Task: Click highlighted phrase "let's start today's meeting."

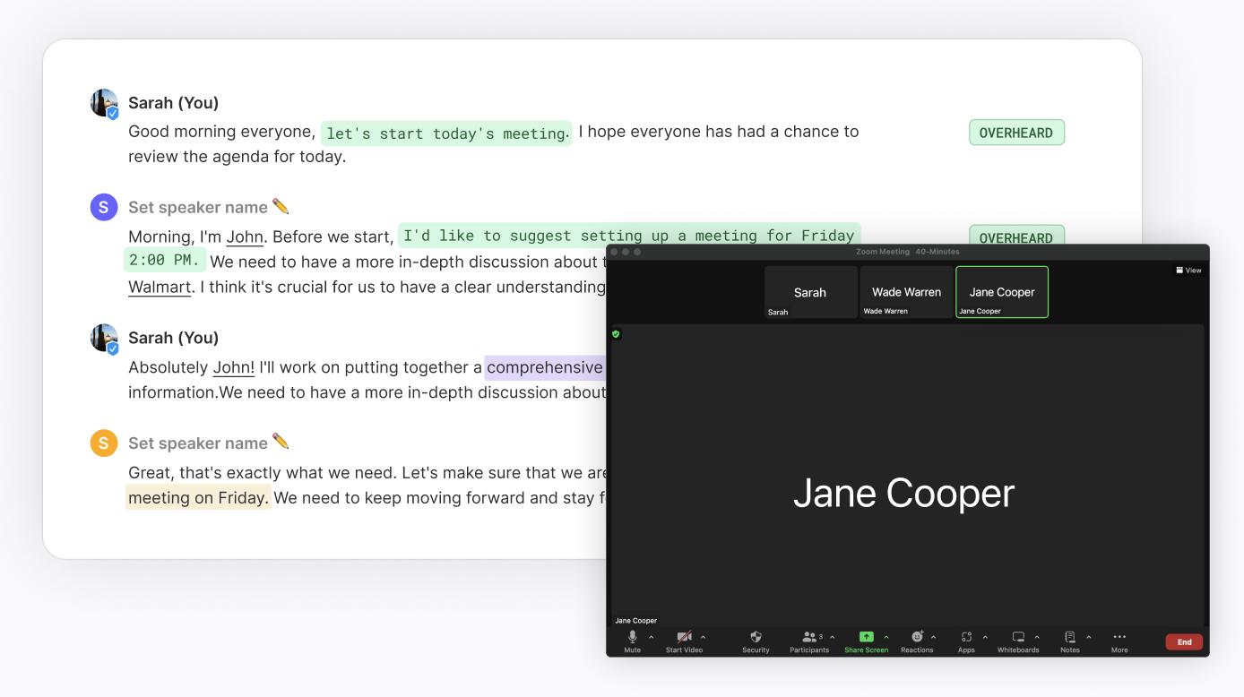Action: [446, 133]
